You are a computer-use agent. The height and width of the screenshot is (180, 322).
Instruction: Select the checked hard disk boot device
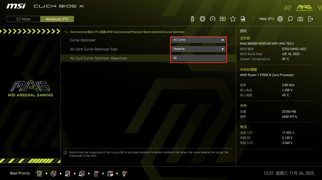point(39,173)
